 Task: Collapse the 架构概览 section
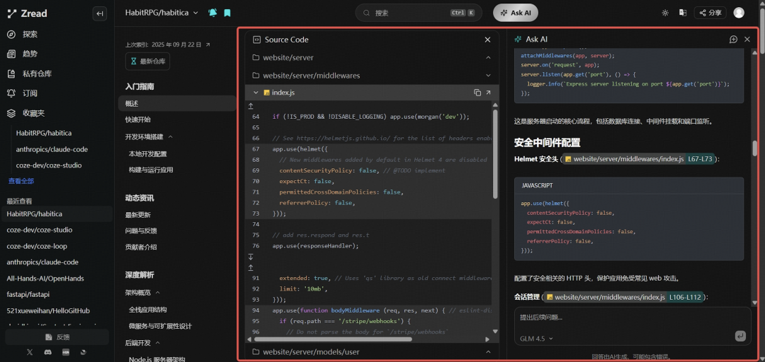[x=157, y=292]
